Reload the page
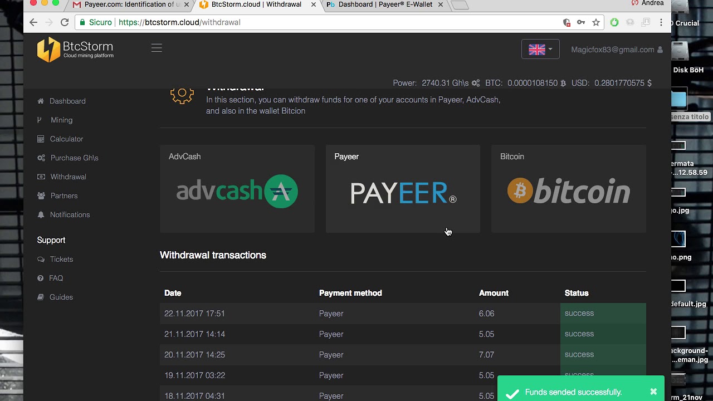713x401 pixels. point(65,22)
